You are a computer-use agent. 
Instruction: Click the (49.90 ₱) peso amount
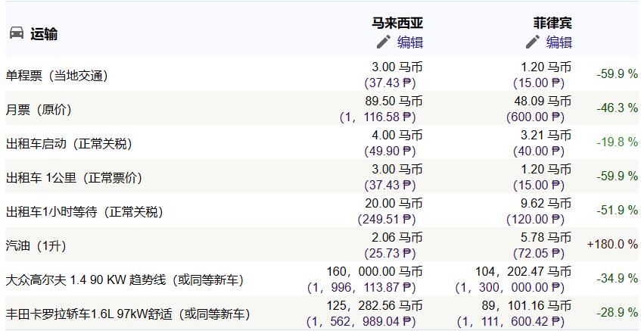point(390,151)
